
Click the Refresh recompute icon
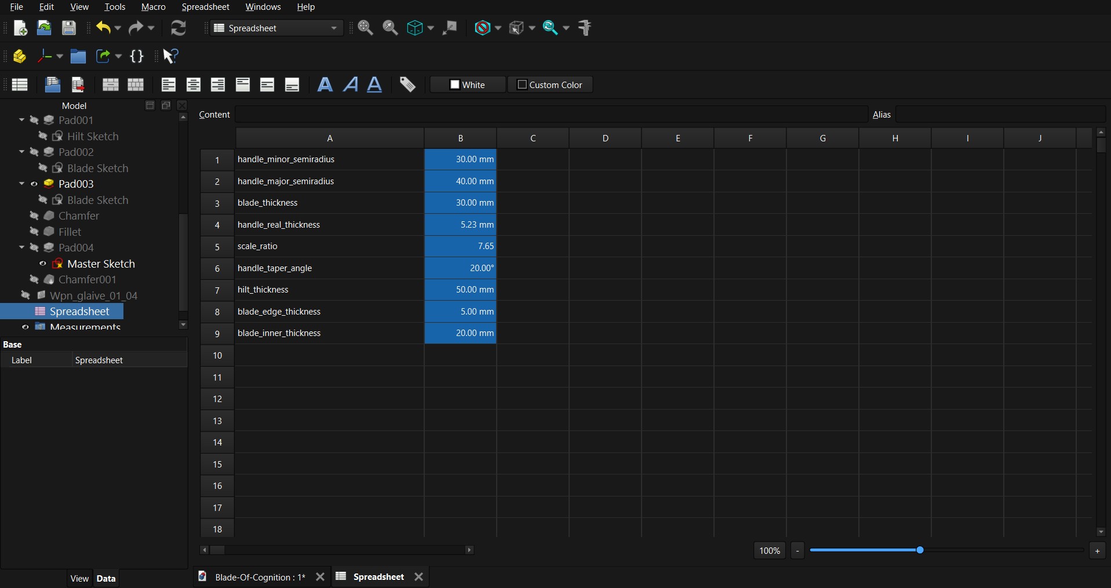point(179,28)
